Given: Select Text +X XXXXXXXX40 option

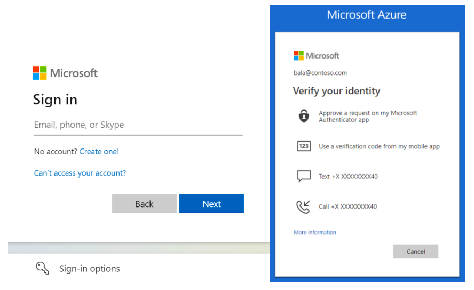Looking at the screenshot, I should [348, 176].
